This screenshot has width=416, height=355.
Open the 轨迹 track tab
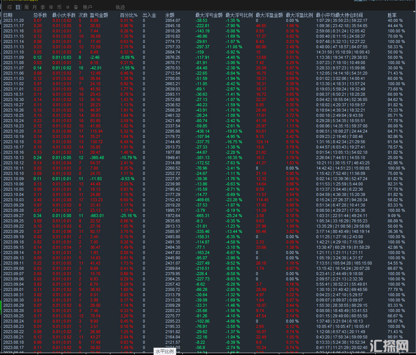pyautogui.click(x=120, y=7)
